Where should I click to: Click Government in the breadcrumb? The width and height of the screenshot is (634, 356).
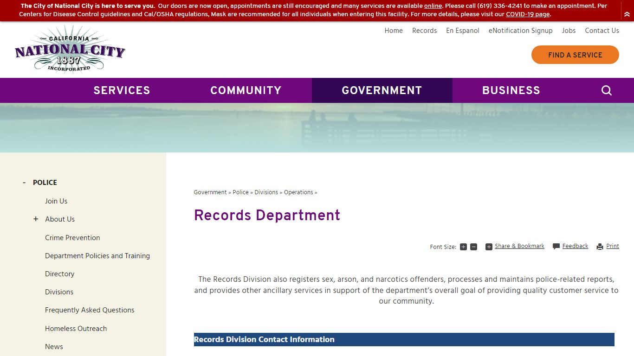210,192
